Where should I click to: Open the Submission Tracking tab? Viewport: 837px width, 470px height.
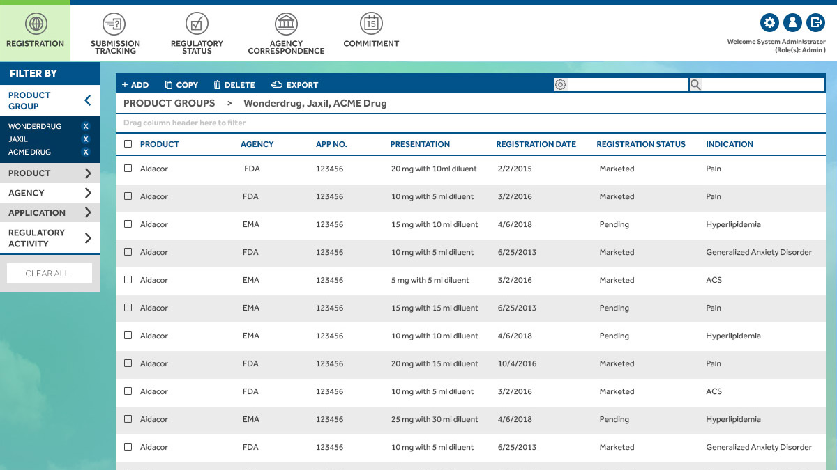pos(115,47)
